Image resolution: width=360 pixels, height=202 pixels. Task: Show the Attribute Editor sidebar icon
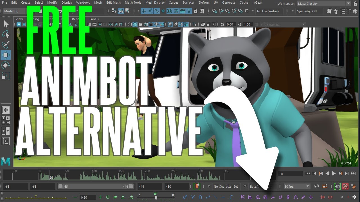[x=342, y=11]
